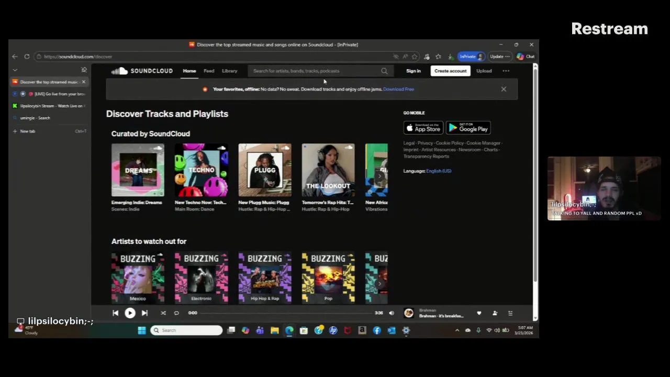Image resolution: width=670 pixels, height=377 pixels.
Task: Switch to the lilpsilocybin Stream tab
Action: point(50,106)
